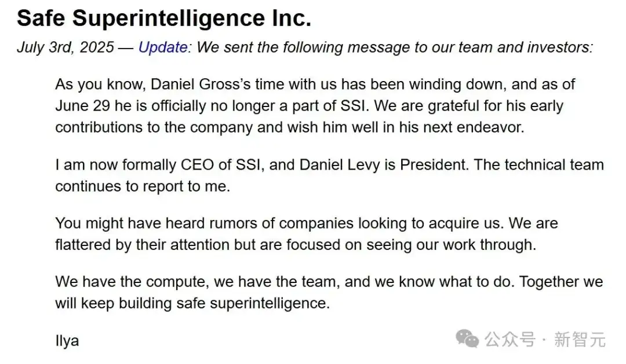Click the "June 29" date in the message
This screenshot has width=626, height=364.
coord(83,106)
